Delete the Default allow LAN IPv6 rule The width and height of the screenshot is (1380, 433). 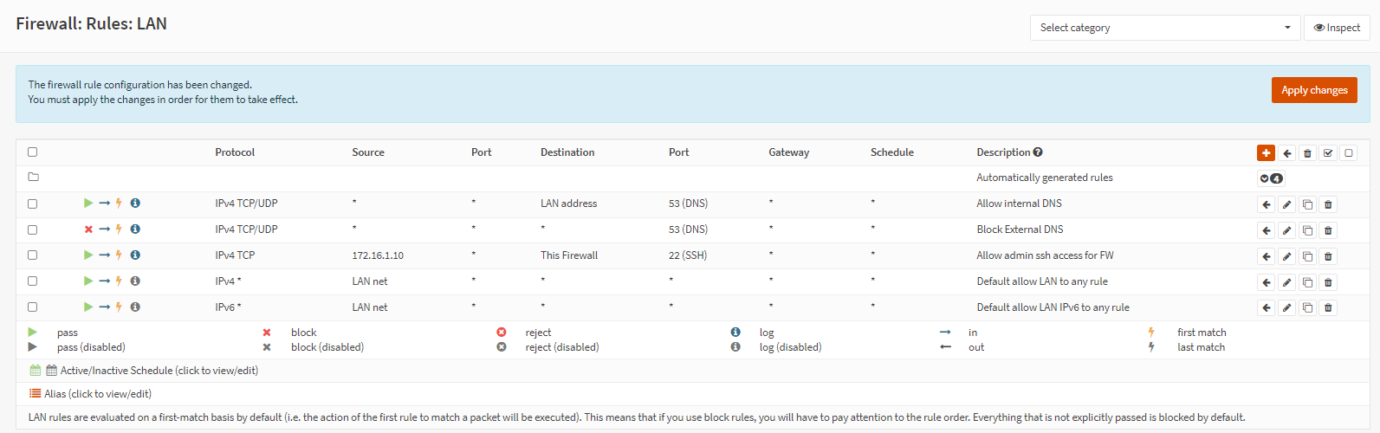[1328, 308]
